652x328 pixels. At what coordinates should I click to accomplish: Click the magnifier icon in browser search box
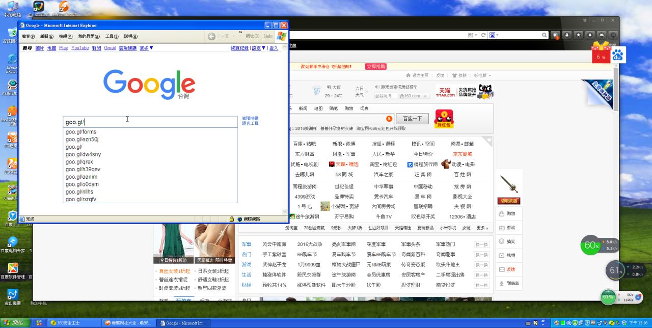pos(545,35)
